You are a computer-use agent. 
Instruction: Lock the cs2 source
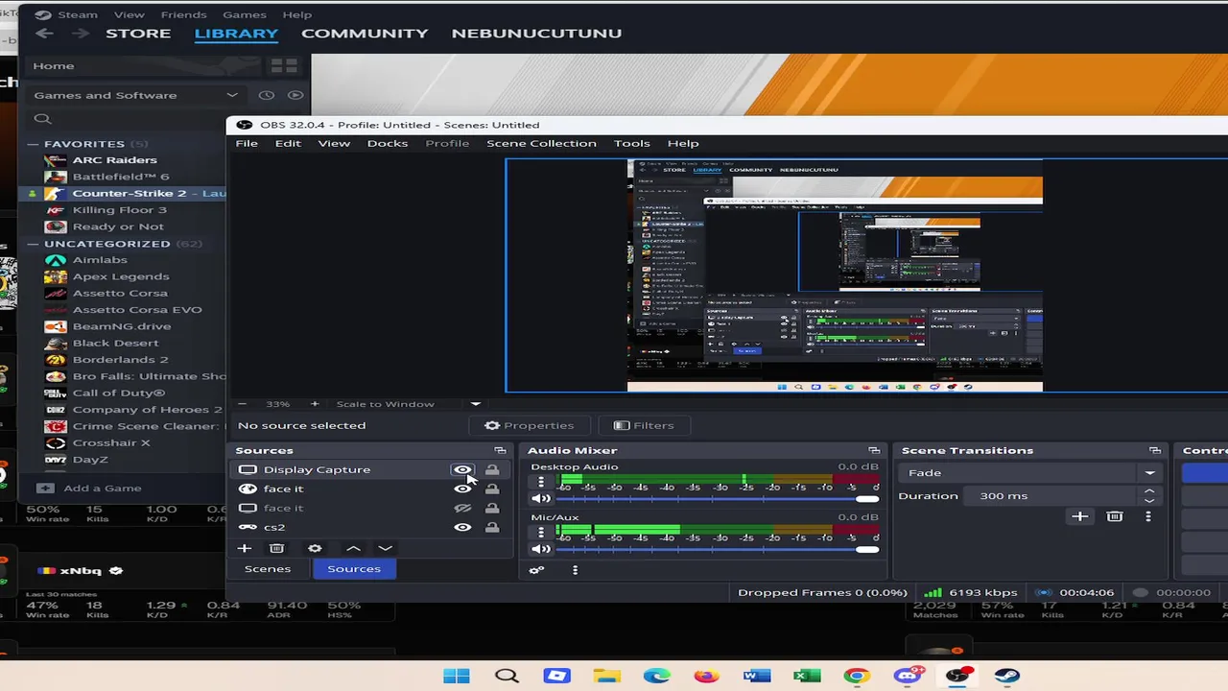pyautogui.click(x=492, y=527)
